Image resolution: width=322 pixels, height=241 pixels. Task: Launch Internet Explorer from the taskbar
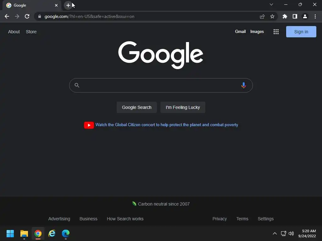pos(52,233)
